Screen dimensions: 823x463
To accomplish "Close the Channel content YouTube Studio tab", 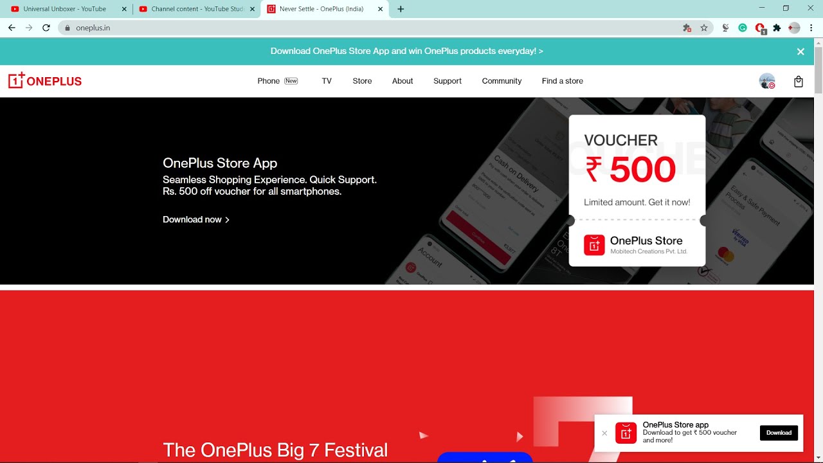I will coord(252,9).
